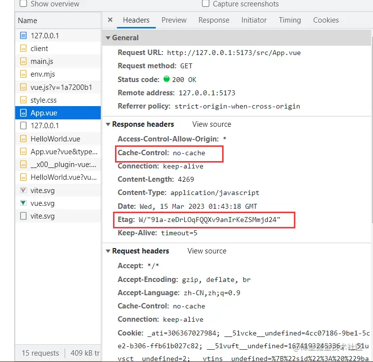Click the Name column header
This screenshot has width=373, height=362.
coord(58,21)
